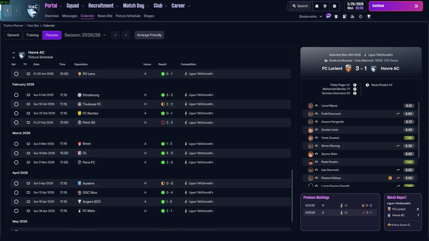Image resolution: width=429 pixels, height=241 pixels.
Task: Open the Season 2025/26 dropdown
Action: (85, 35)
